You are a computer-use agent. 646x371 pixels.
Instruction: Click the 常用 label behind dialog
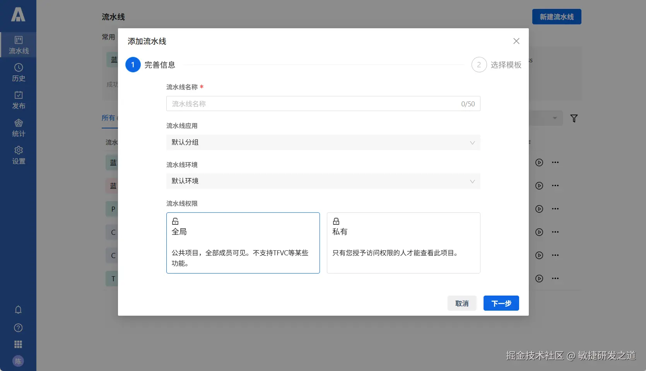point(108,37)
